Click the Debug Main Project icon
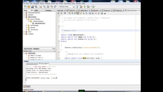The width and height of the screenshot is (163, 92). point(88,7)
